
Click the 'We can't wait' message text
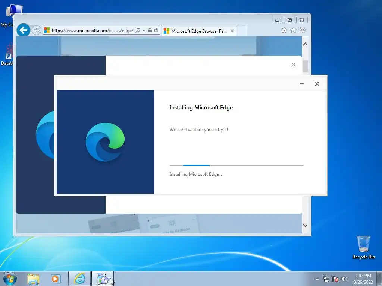click(199, 130)
